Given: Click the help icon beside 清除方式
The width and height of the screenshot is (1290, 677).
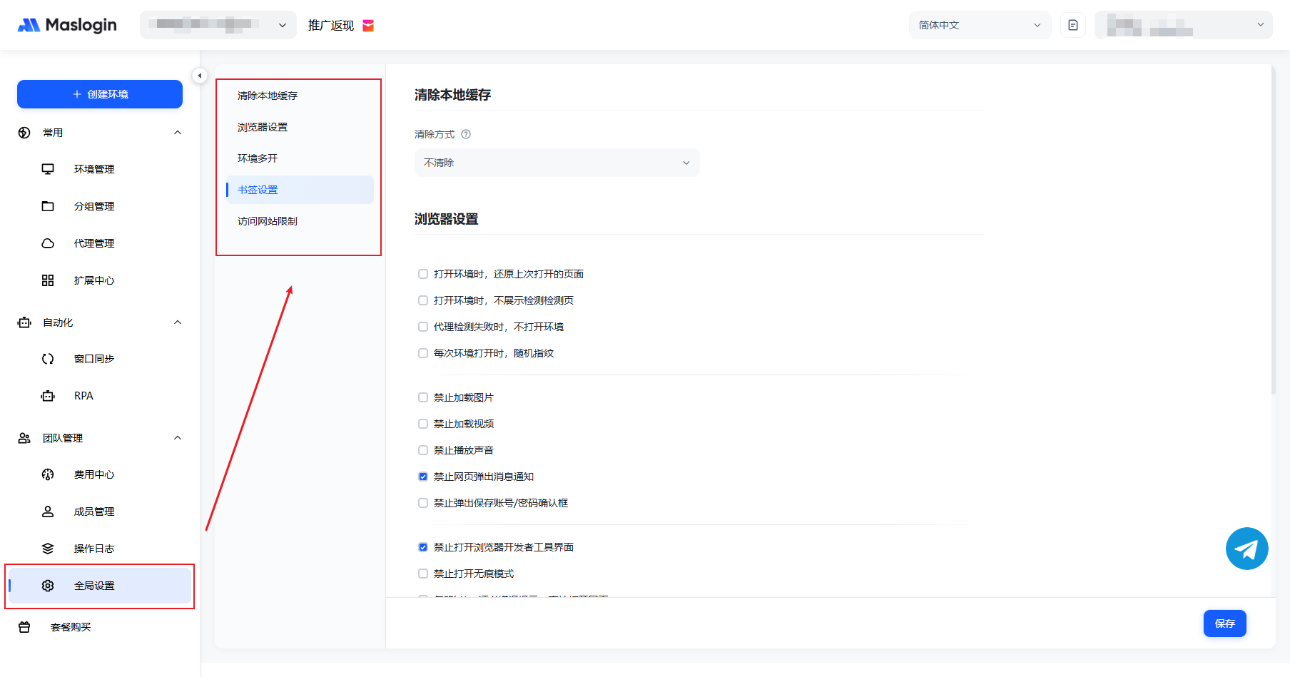Looking at the screenshot, I should pos(466,134).
